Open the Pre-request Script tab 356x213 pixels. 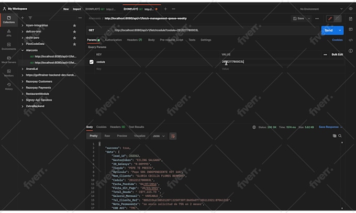click(171, 40)
